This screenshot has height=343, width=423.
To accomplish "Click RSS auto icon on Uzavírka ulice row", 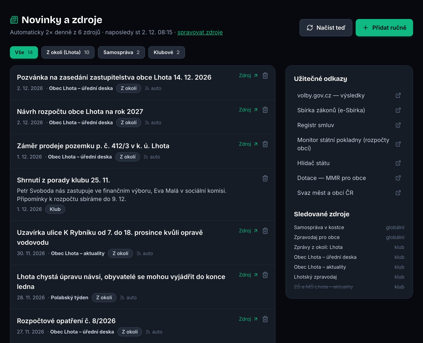I will [x=139, y=254].
